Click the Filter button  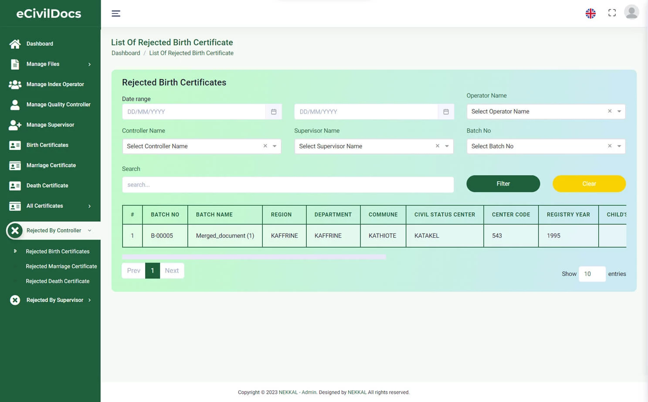[x=503, y=183]
